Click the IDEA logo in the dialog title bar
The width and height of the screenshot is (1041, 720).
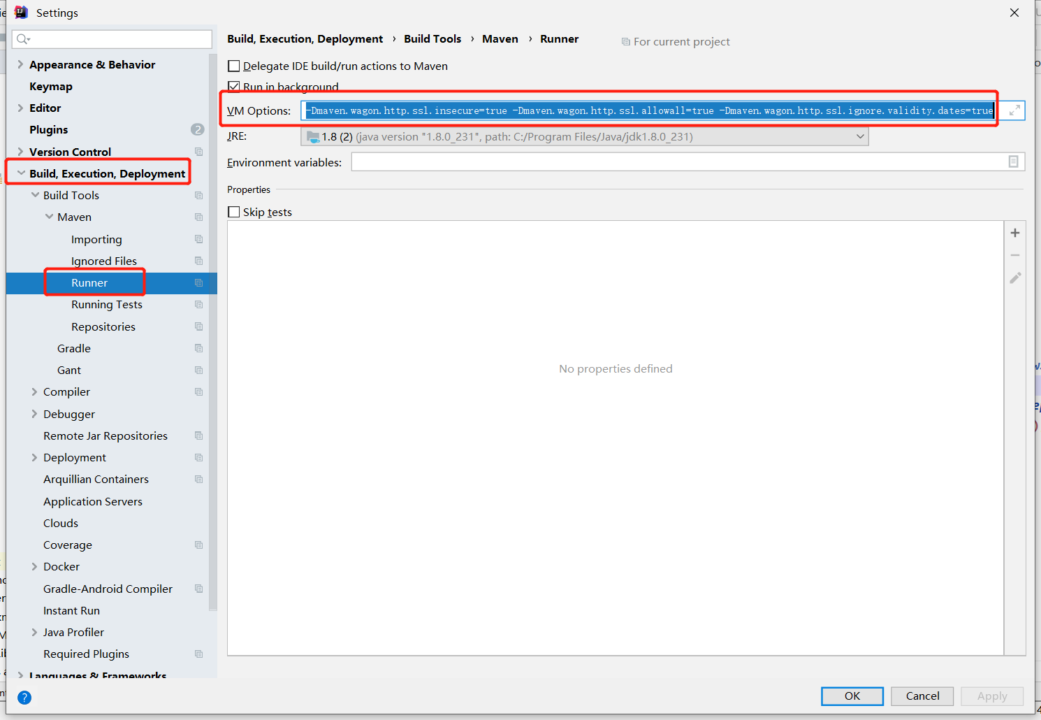[21, 12]
